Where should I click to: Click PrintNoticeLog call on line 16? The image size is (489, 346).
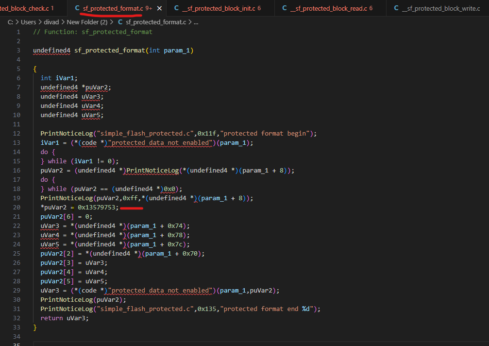(x=152, y=171)
